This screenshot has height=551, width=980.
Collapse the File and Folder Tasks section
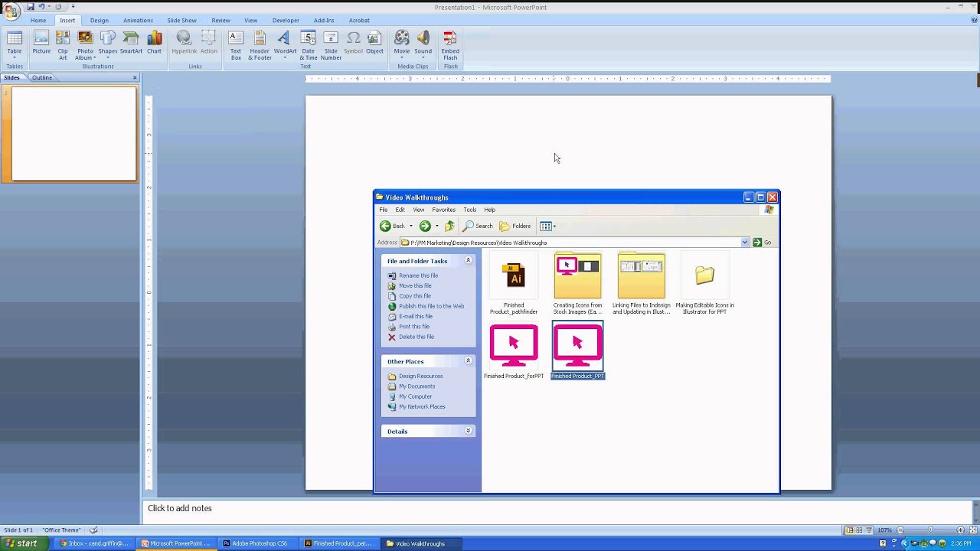click(x=468, y=261)
